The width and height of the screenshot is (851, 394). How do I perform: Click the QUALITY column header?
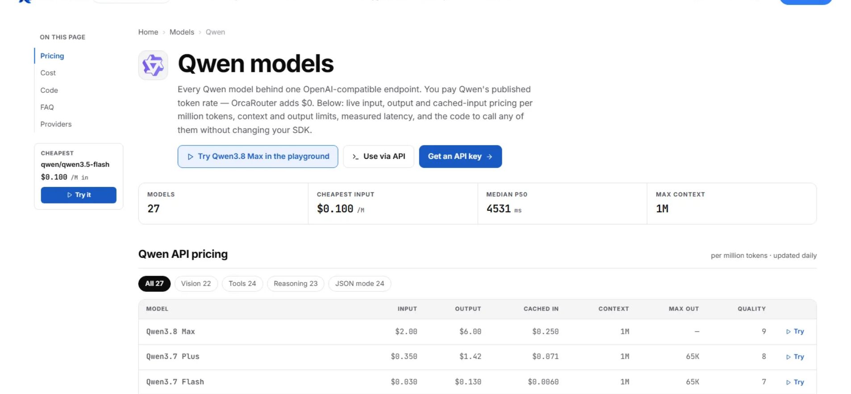[x=751, y=309]
